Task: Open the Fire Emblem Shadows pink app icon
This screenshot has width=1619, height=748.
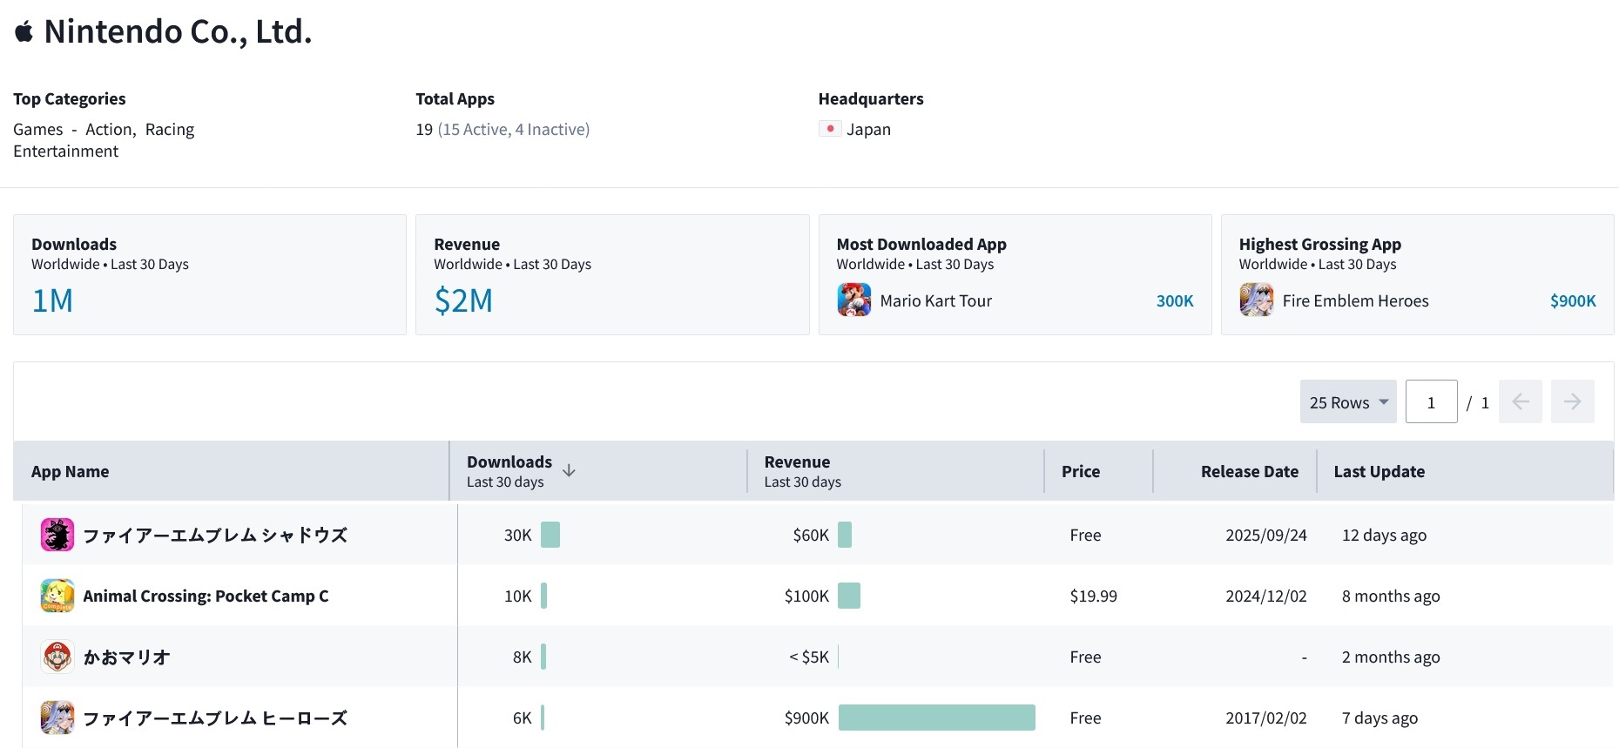Action: [57, 535]
